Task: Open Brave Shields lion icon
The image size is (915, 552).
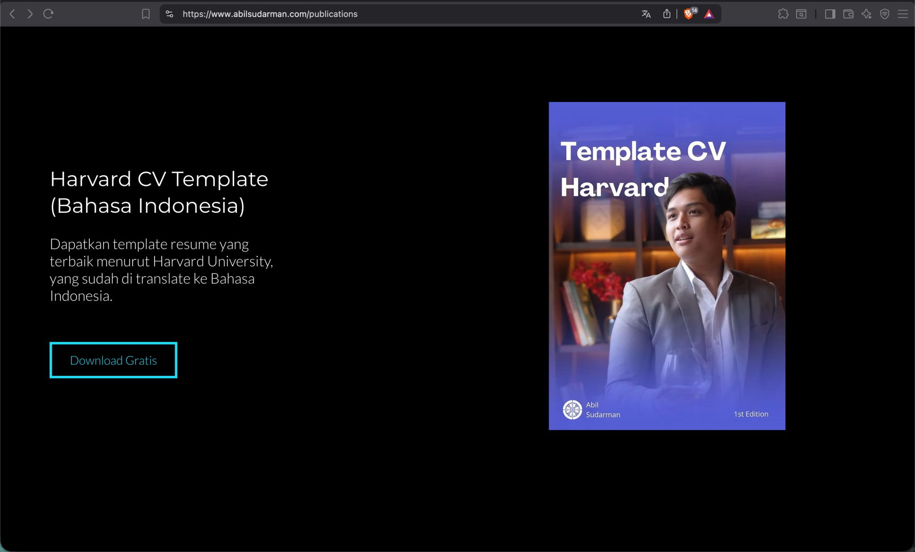Action: tap(688, 14)
